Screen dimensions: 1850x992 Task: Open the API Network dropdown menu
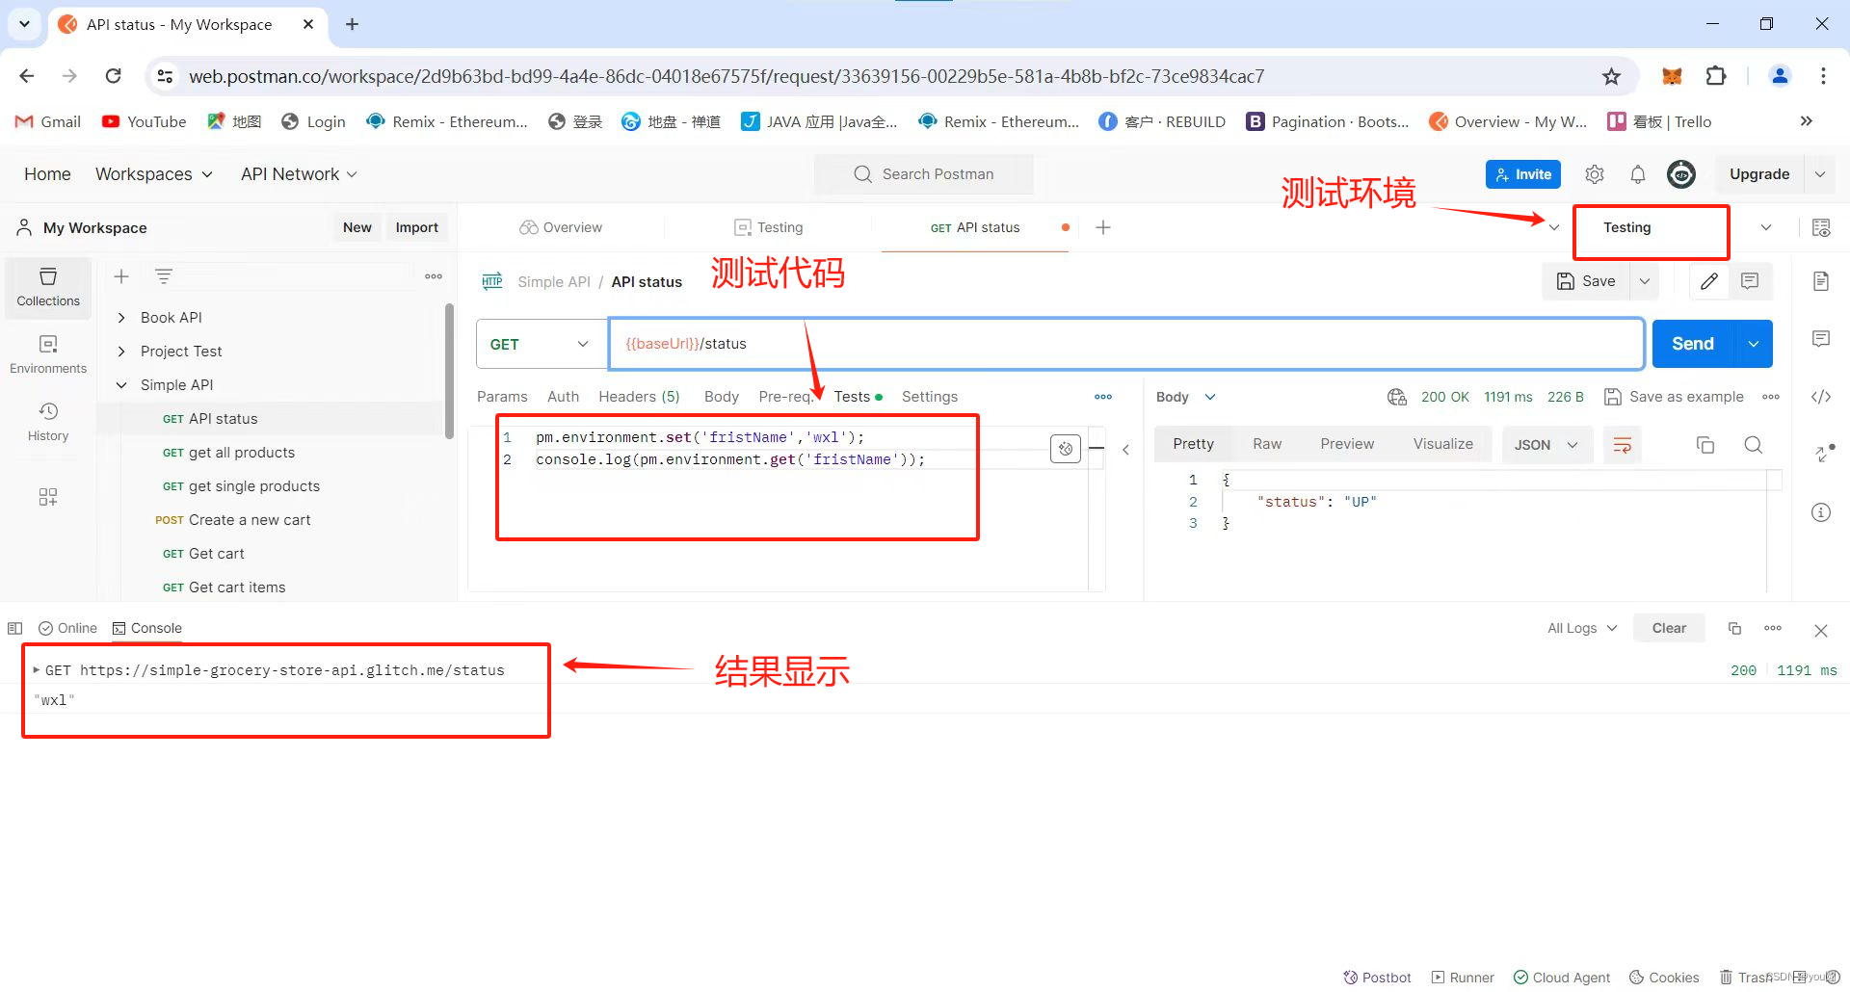tap(300, 174)
